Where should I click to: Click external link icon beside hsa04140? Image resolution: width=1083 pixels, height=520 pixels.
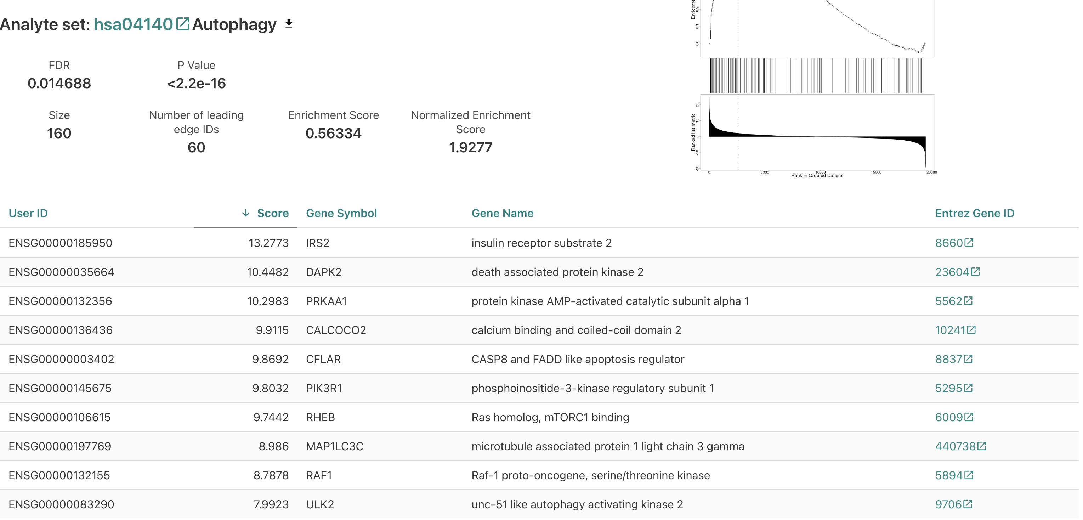(x=182, y=23)
